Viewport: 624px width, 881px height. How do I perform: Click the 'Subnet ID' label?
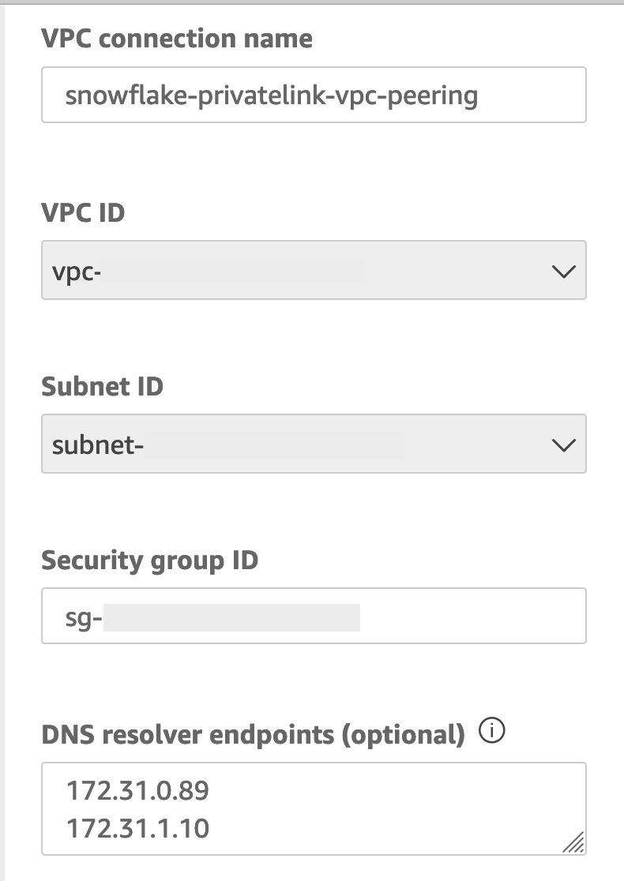point(102,387)
